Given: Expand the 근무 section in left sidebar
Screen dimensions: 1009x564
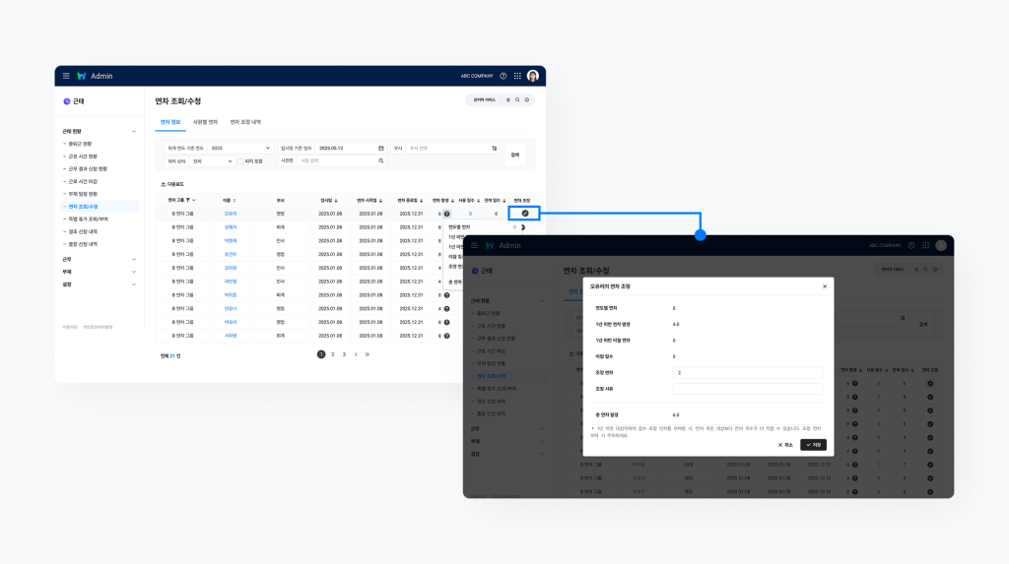Looking at the screenshot, I should click(x=134, y=259).
